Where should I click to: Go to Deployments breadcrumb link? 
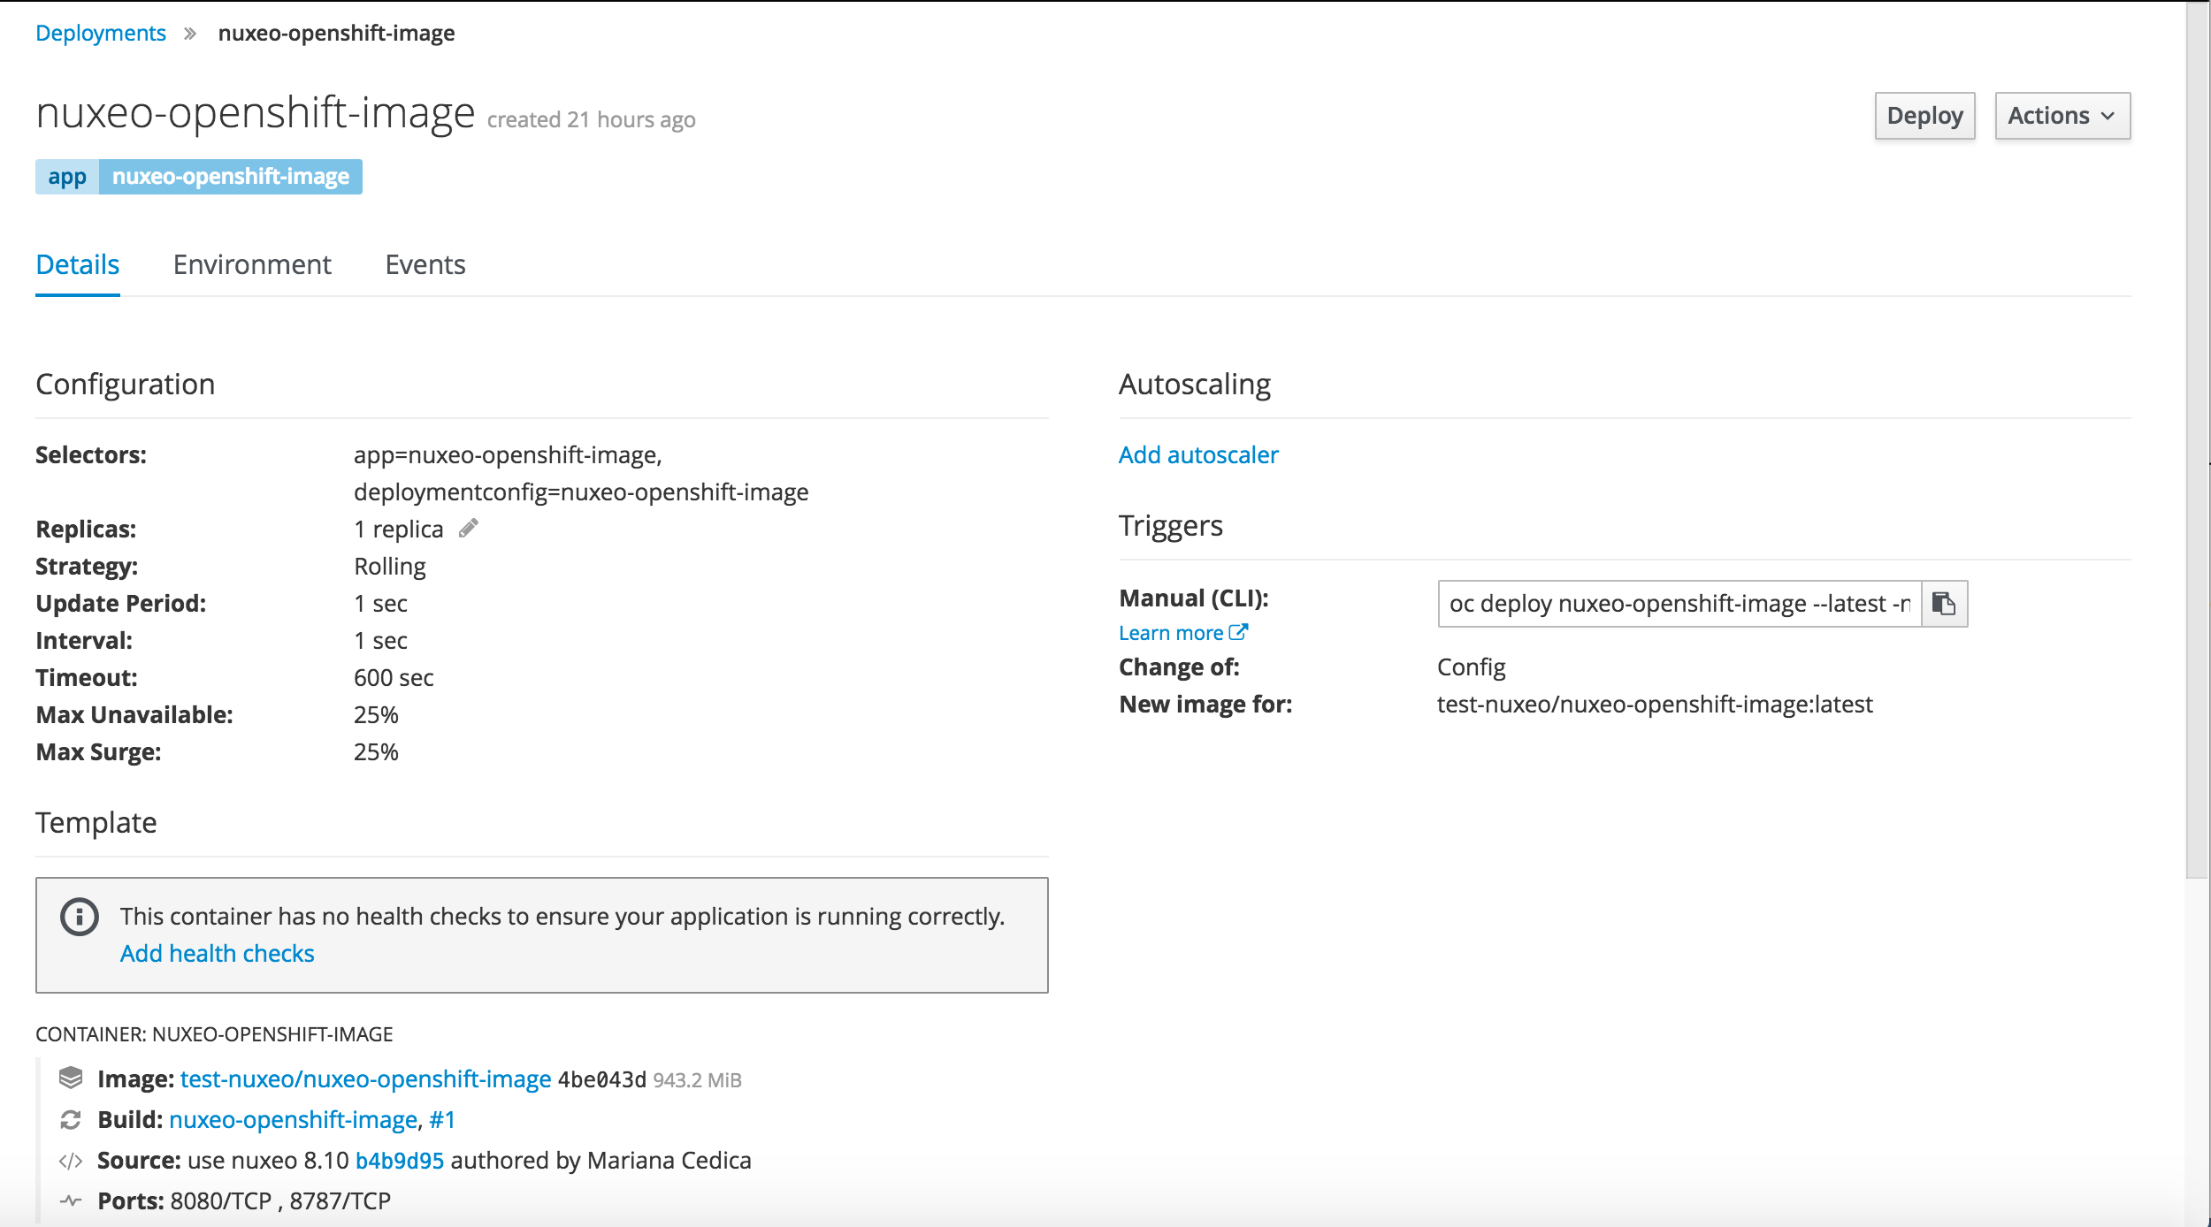[101, 33]
